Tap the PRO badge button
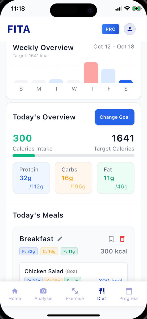The image size is (147, 319). click(x=111, y=29)
